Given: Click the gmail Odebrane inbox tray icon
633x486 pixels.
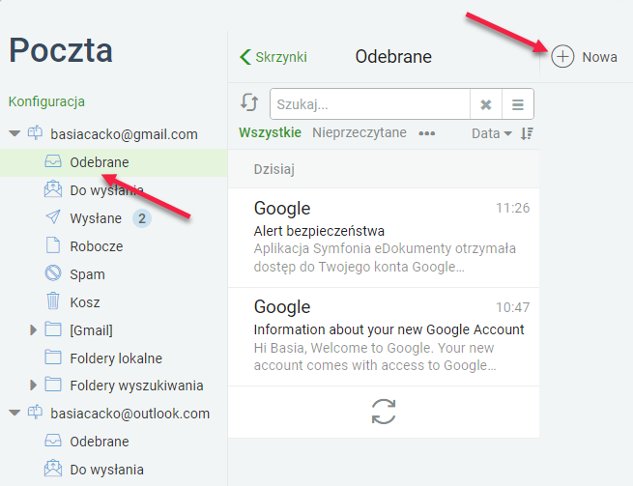Looking at the screenshot, I should pos(53,161).
